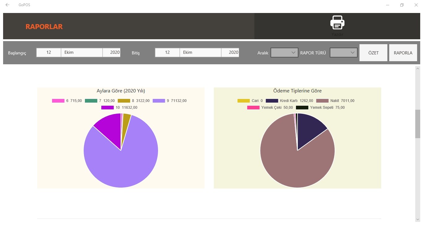Toggle month 8 legend swatch
The height and width of the screenshot is (225, 423).
tap(124, 101)
